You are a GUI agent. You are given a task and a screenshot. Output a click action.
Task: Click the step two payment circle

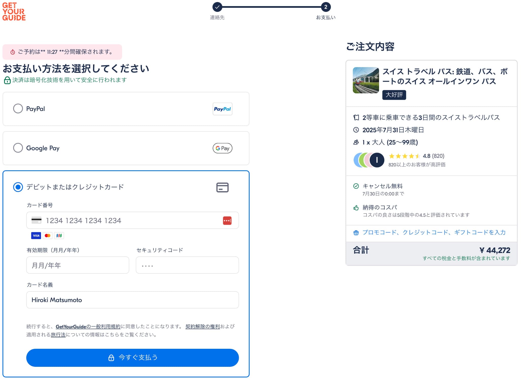click(x=326, y=7)
